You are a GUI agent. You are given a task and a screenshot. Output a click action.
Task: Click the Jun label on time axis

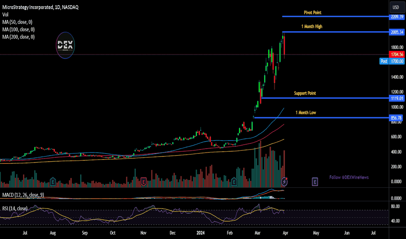(347, 233)
